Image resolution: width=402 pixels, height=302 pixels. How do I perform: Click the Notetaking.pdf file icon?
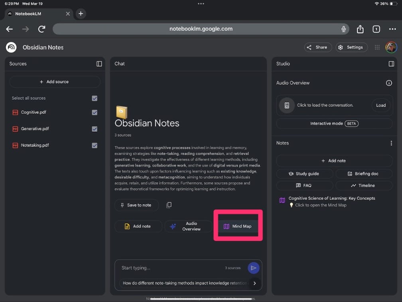tap(16, 145)
